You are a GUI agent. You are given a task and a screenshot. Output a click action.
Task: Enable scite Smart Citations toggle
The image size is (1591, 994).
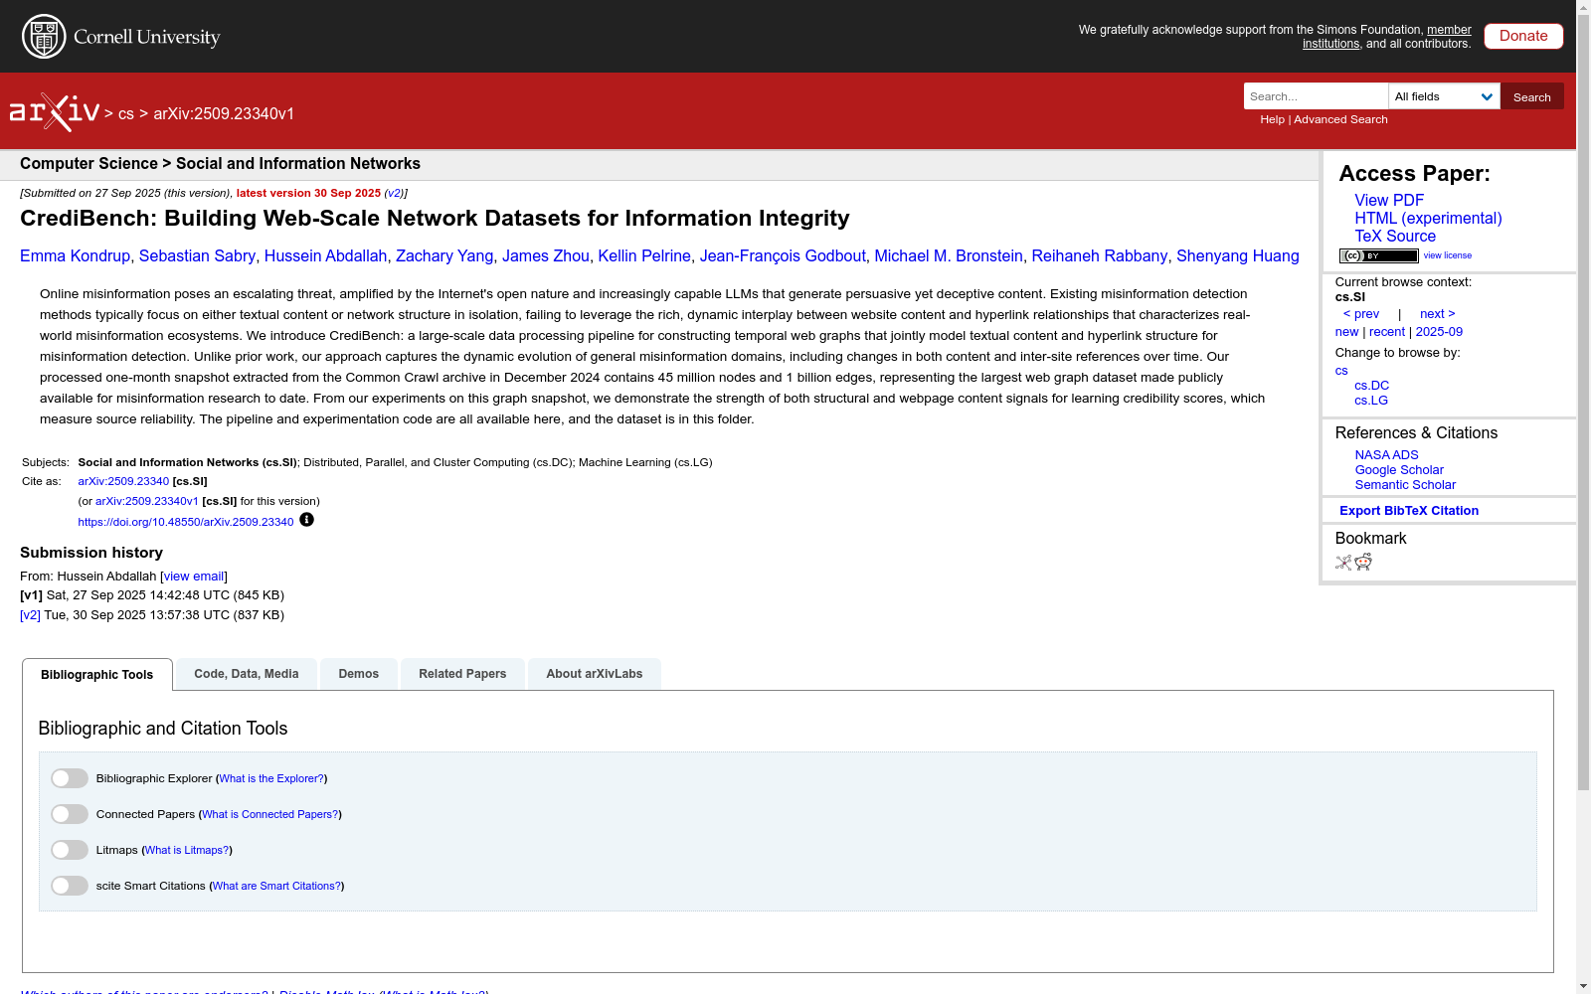pos(70,886)
